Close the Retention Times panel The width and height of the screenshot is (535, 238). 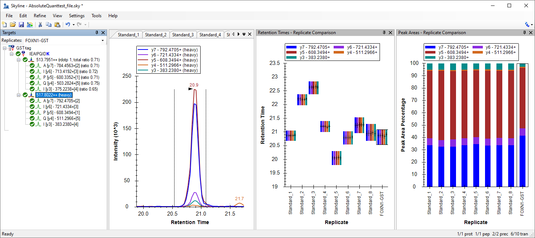coord(390,33)
